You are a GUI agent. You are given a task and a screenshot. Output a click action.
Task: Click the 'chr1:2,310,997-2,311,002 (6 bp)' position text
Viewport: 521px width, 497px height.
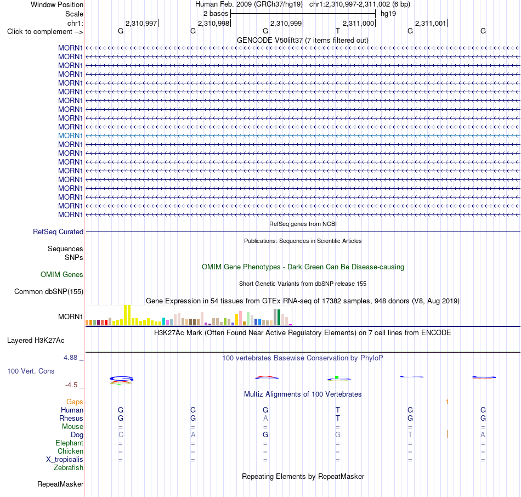[x=360, y=4]
